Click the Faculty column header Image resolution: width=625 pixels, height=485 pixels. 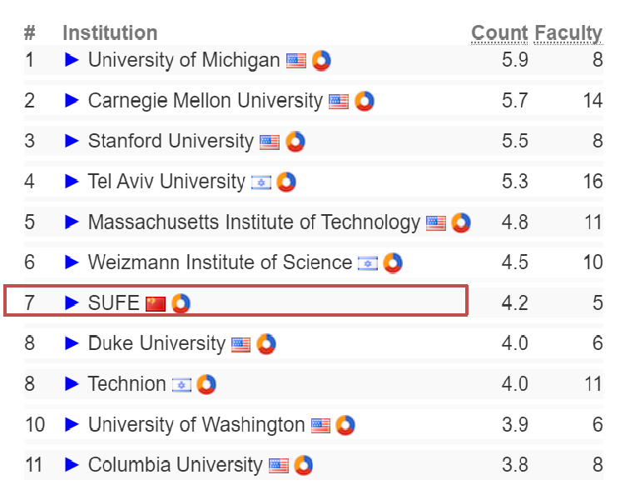tap(568, 33)
